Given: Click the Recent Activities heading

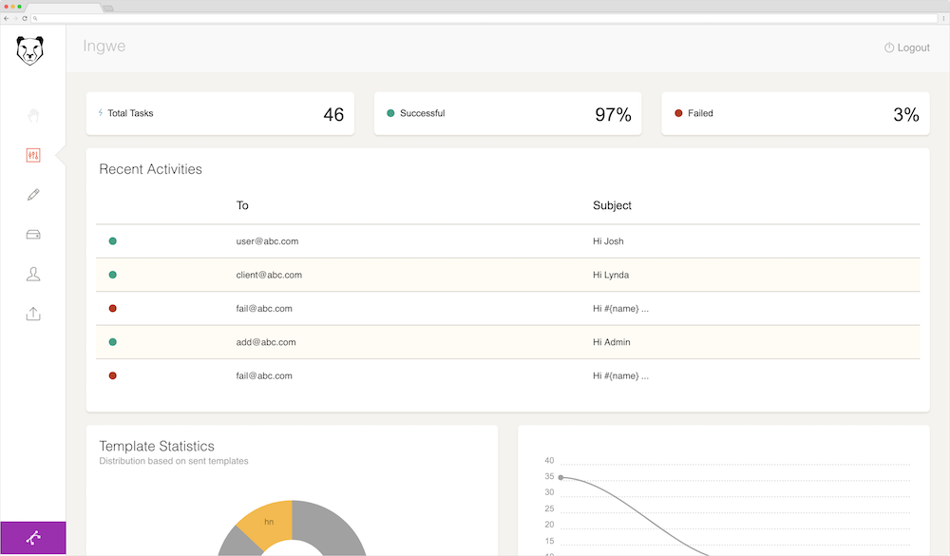Looking at the screenshot, I should click(150, 169).
